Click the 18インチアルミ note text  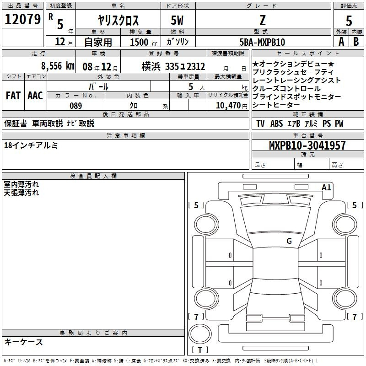(31, 145)
